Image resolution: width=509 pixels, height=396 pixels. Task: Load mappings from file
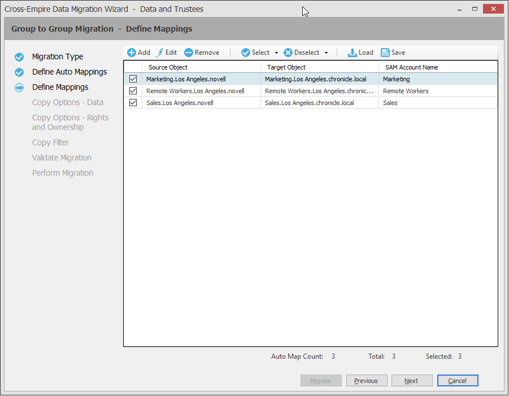click(x=360, y=53)
